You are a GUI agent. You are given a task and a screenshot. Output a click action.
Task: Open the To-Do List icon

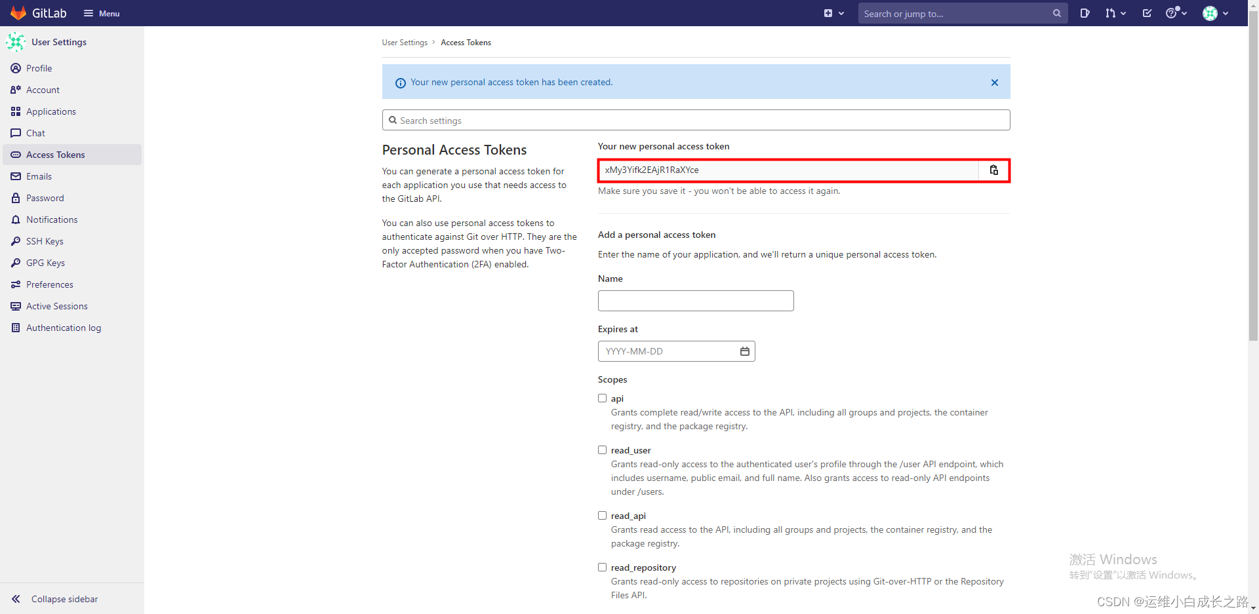[1147, 13]
